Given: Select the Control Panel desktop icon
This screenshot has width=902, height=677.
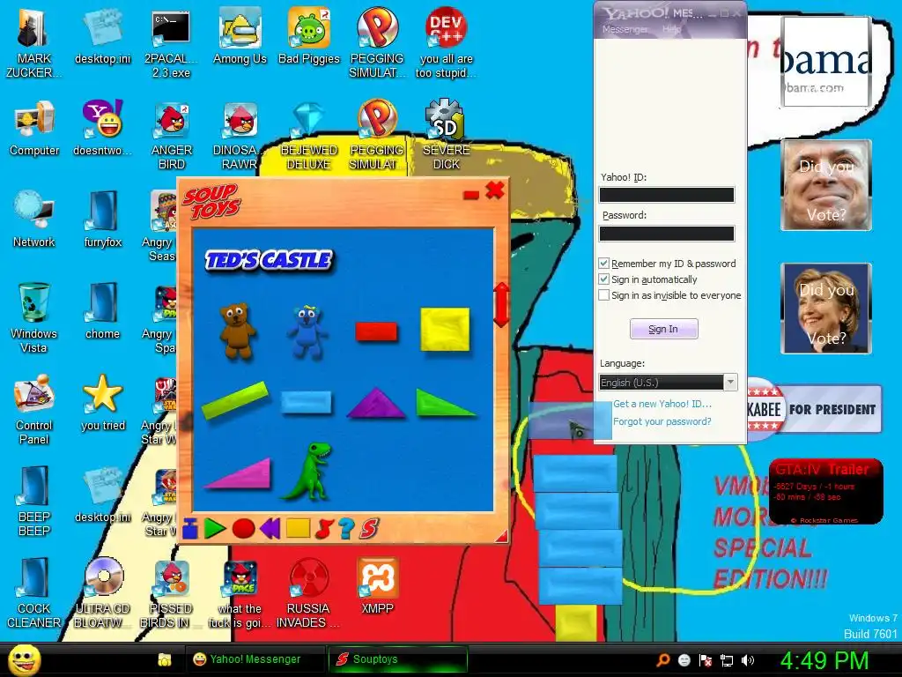Looking at the screenshot, I should 34,409.
